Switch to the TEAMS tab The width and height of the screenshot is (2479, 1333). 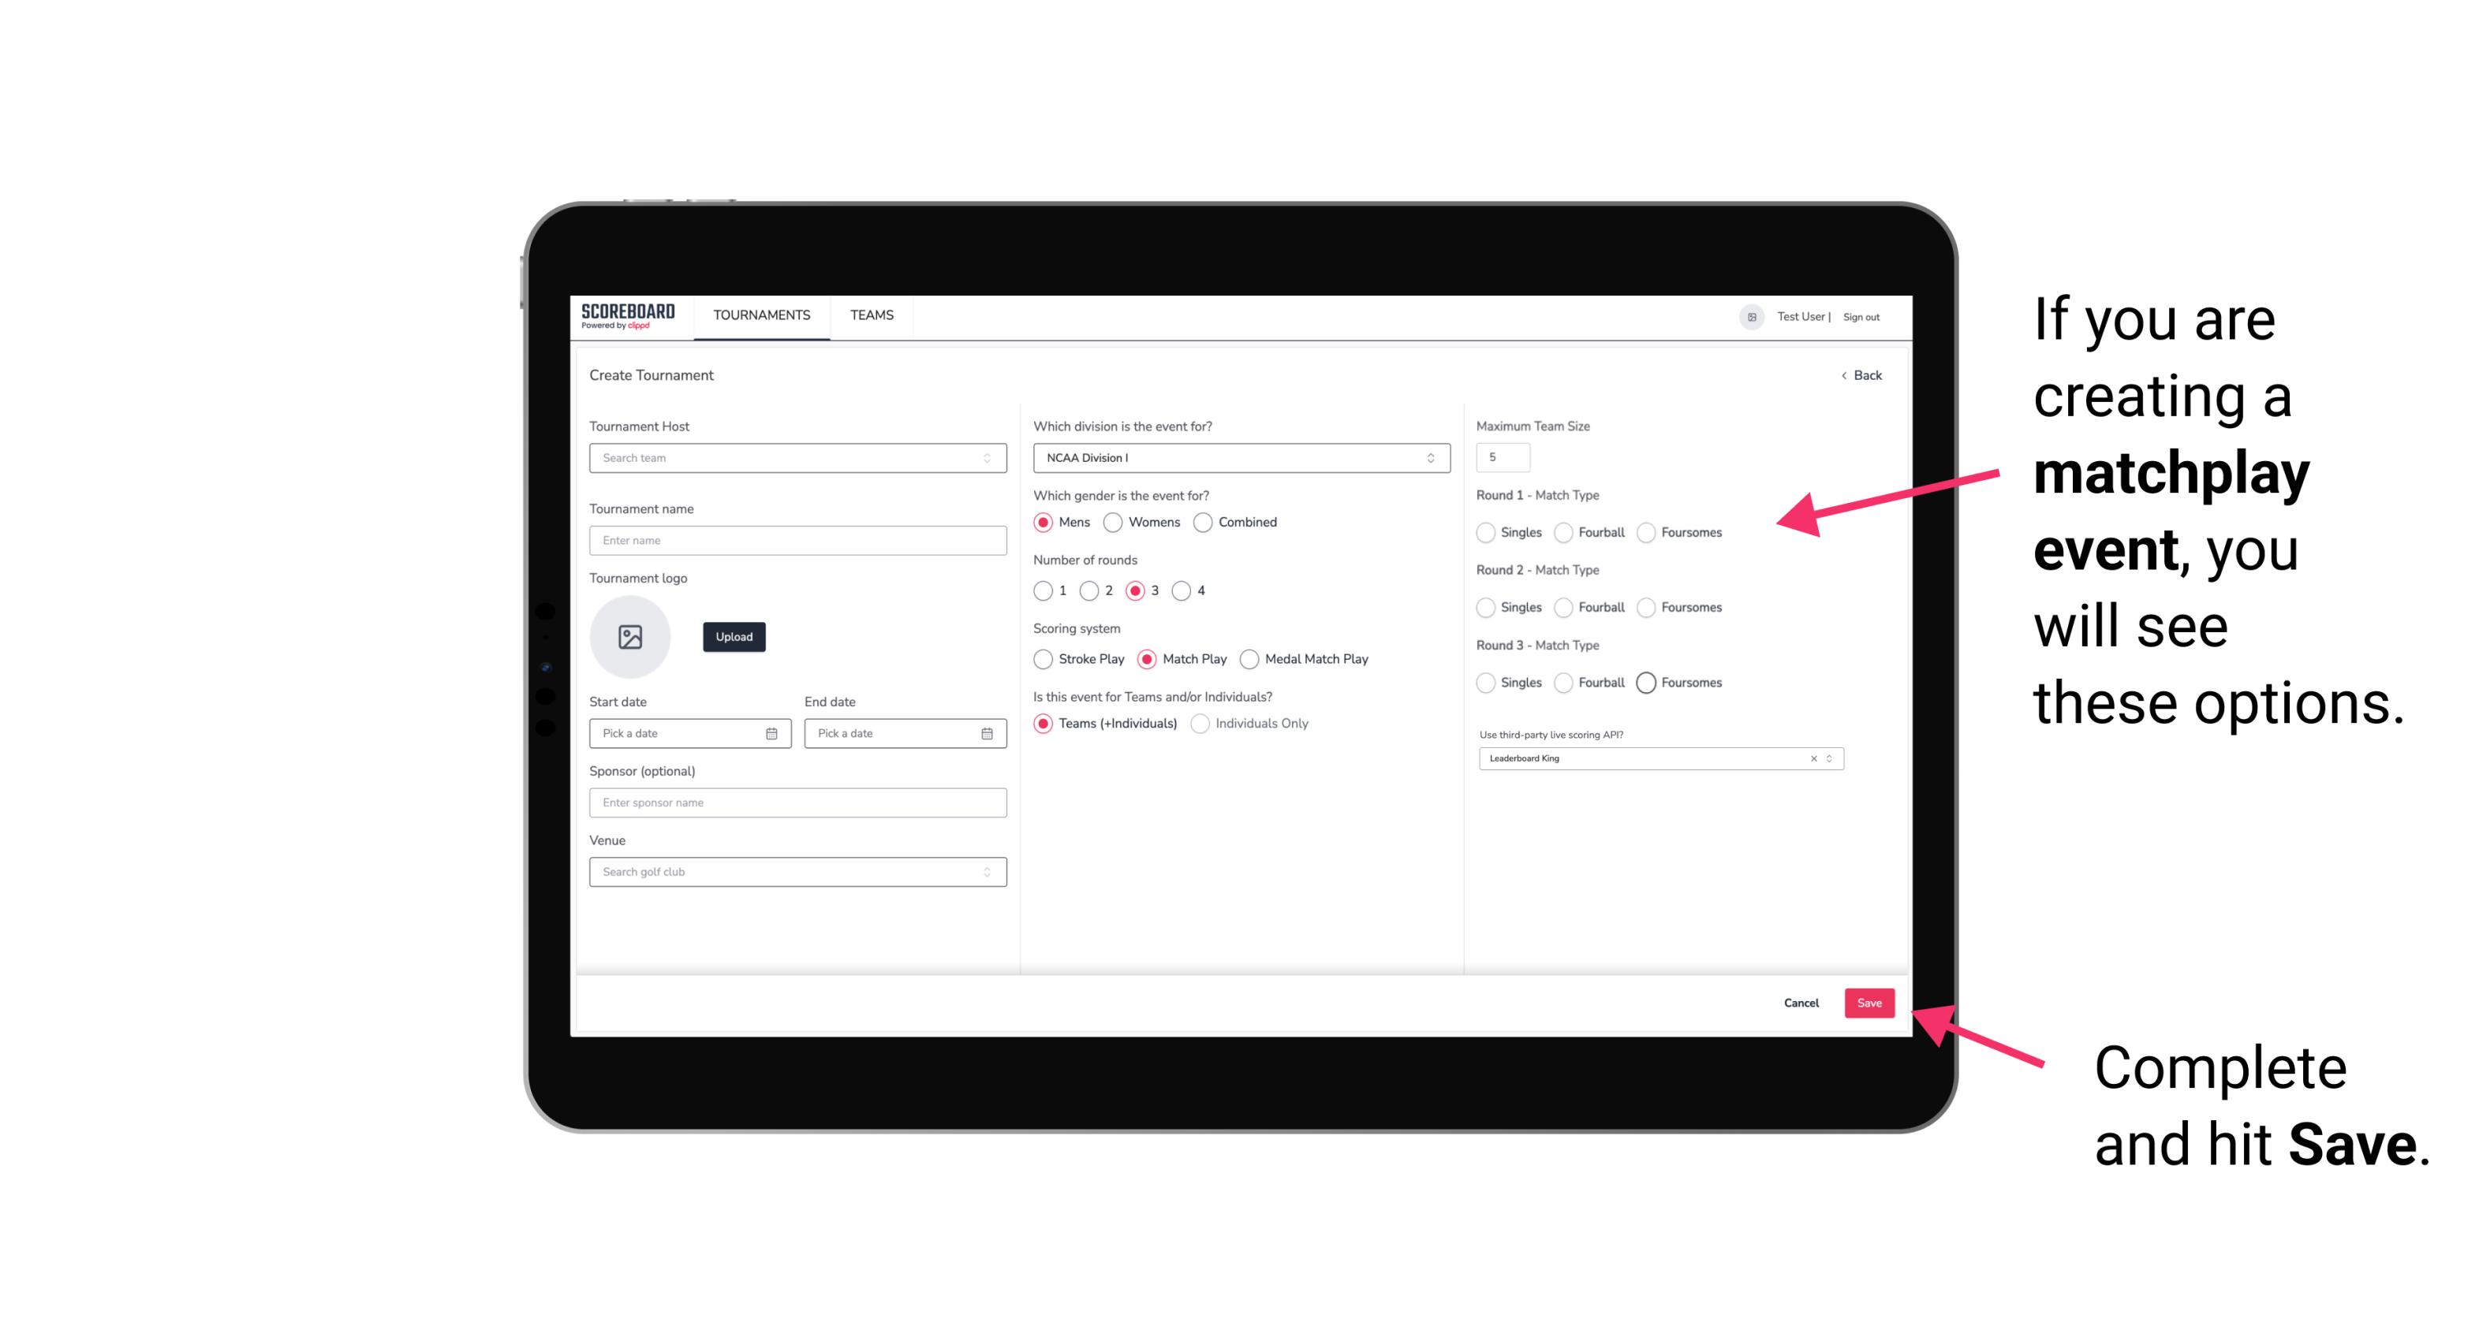[870, 315]
